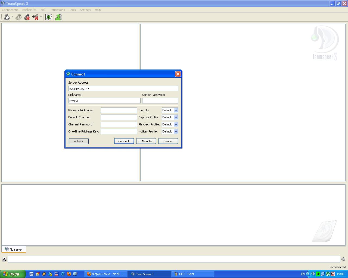Click the One-Time Privilege Key field
Image resolution: width=348 pixels, height=278 pixels.
point(119,131)
